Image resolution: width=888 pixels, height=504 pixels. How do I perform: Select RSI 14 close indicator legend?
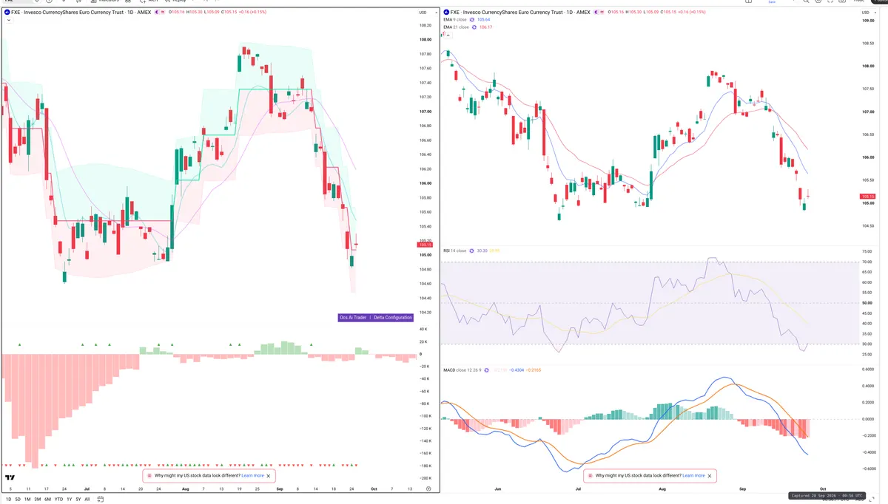(x=454, y=251)
